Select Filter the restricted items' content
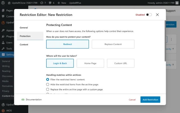The width and height of the screenshot is (180, 113). tap(48, 80)
